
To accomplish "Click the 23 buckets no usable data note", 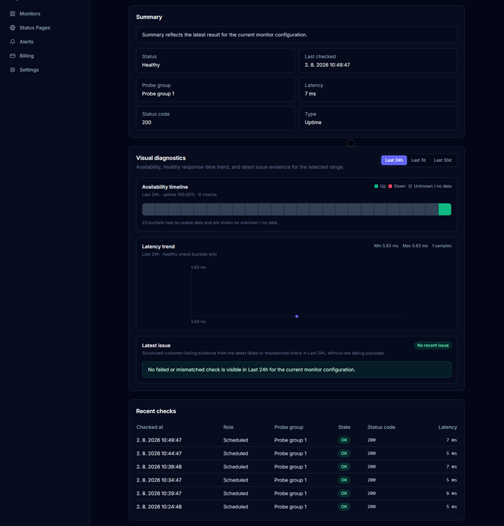I will tap(210, 223).
